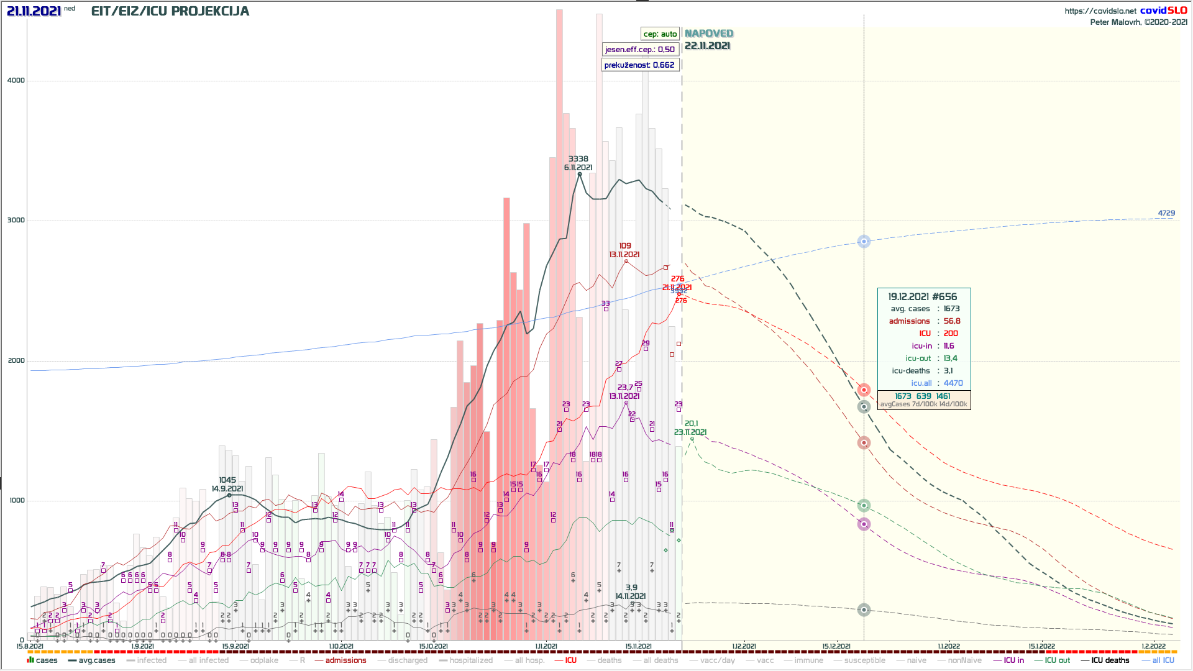Click jesen.eff.cep. 0,50 setting box
The width and height of the screenshot is (1193, 671).
tap(640, 50)
